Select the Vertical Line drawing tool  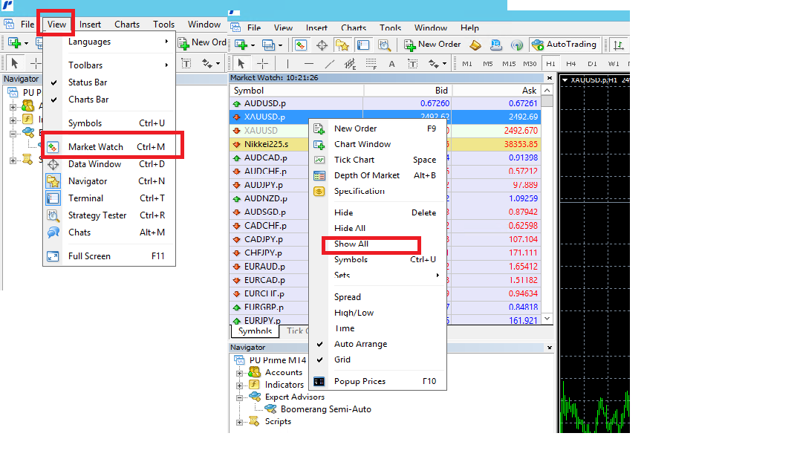tap(287, 63)
